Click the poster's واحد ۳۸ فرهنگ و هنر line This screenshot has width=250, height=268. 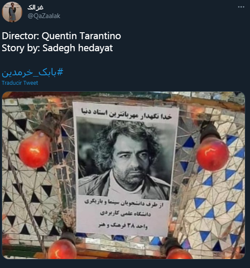(x=123, y=225)
